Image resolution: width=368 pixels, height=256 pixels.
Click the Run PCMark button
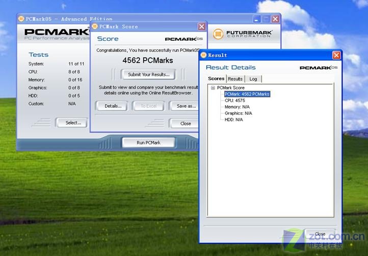pyautogui.click(x=148, y=143)
